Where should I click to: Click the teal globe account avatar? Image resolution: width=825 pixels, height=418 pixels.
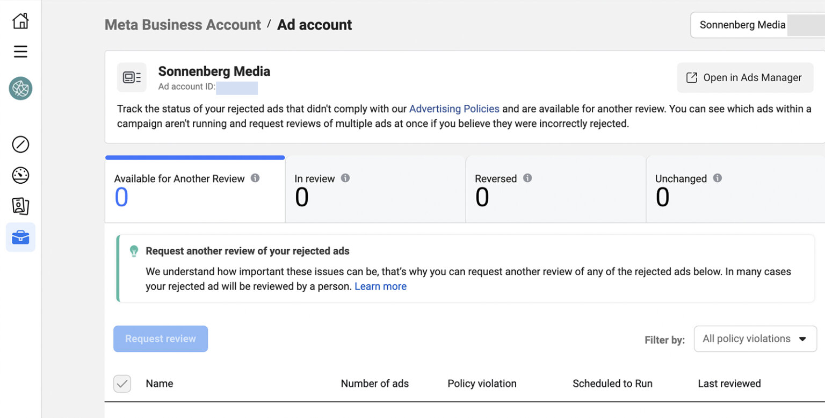pos(20,88)
